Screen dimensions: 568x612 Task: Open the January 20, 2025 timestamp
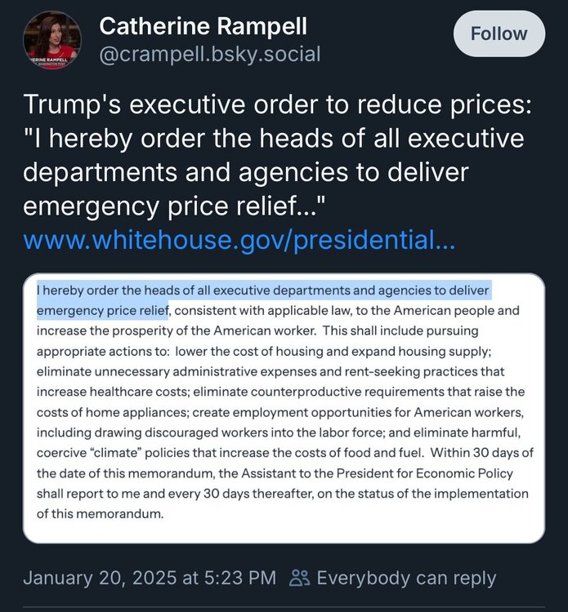pyautogui.click(x=149, y=578)
